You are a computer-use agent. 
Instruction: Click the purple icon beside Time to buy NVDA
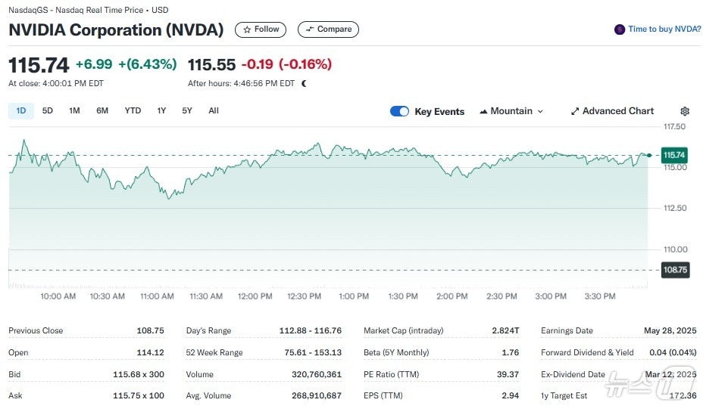(620, 29)
